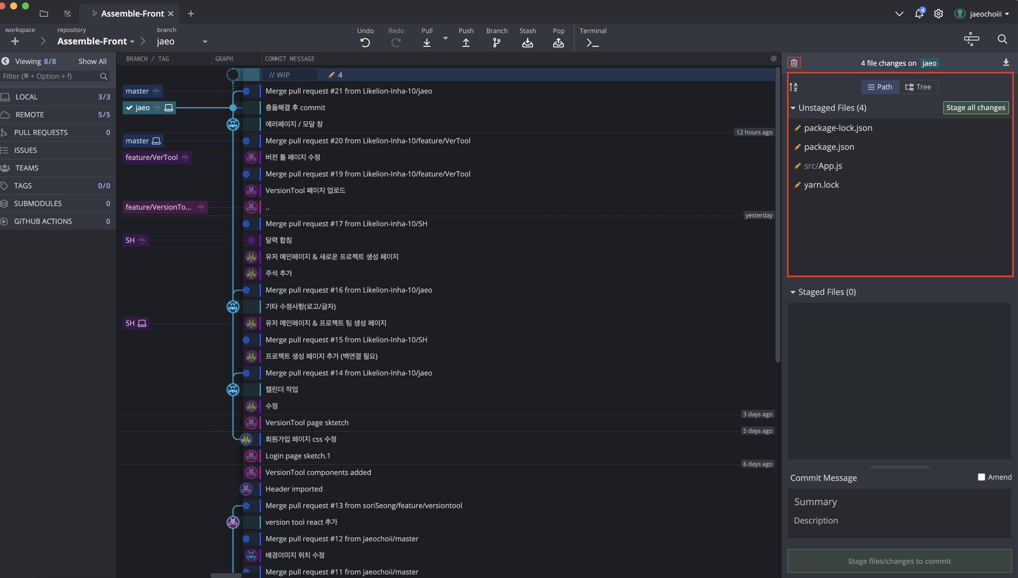1018x578 pixels.
Task: Open a new tab with plus
Action: (x=191, y=14)
